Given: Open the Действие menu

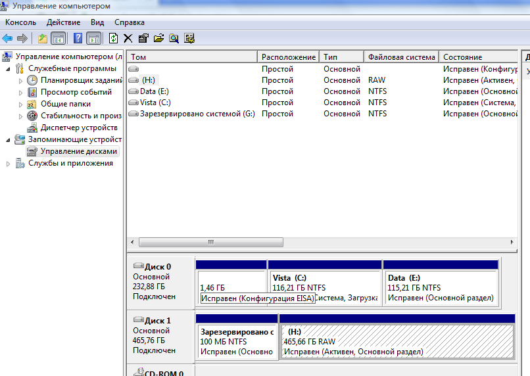Looking at the screenshot, I should tap(63, 22).
